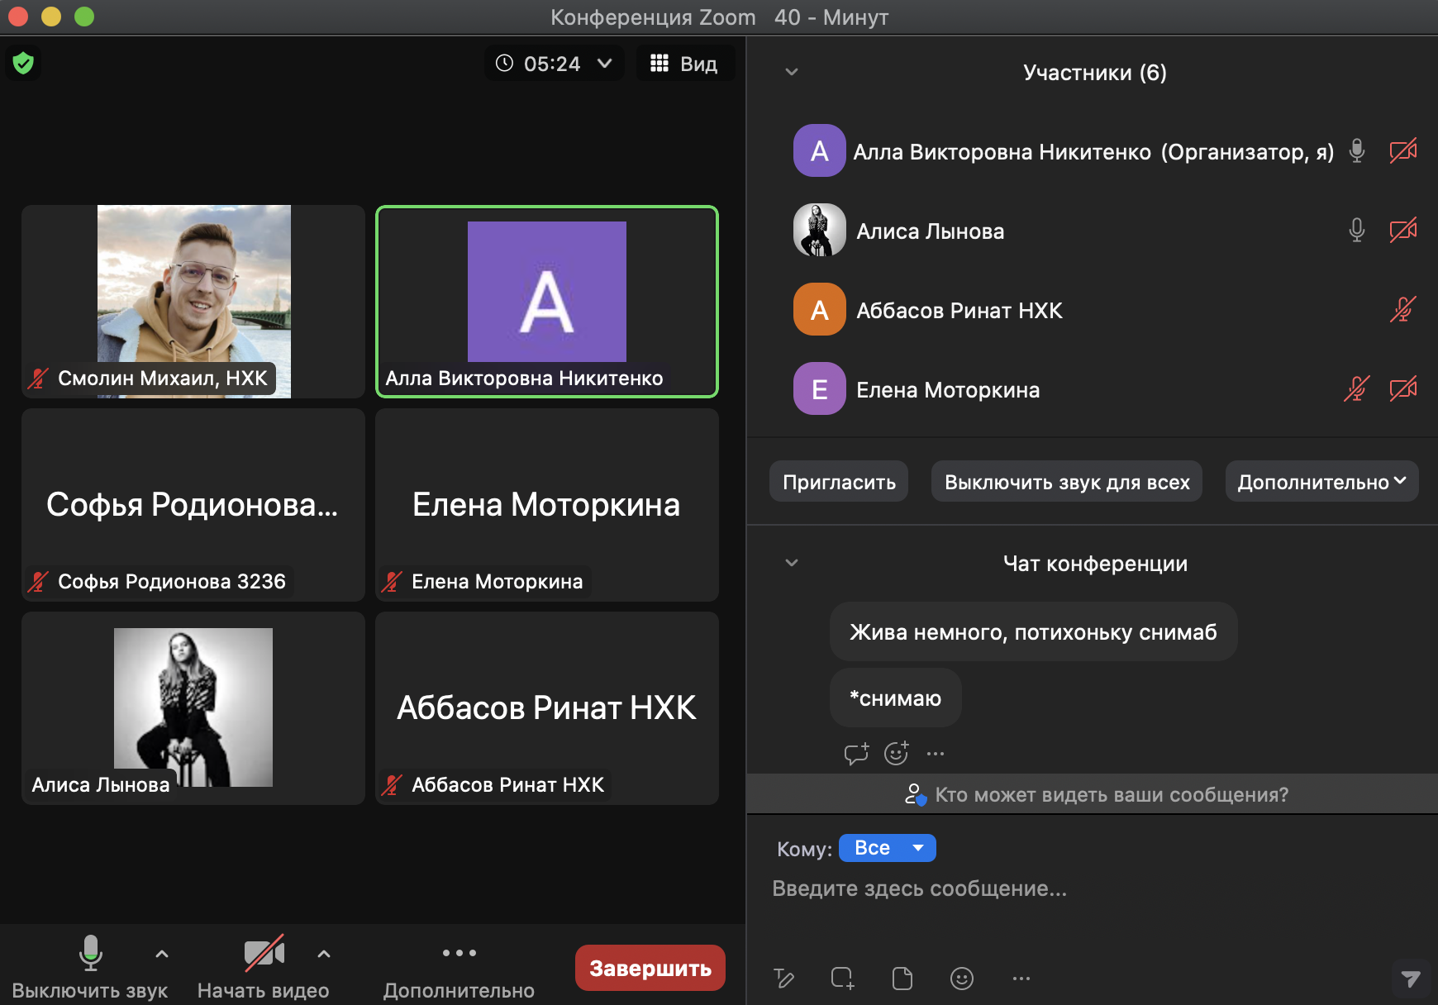This screenshot has width=1438, height=1005.
Task: Click name Аббасов Ринат НХК in participants list
Action: (x=959, y=311)
